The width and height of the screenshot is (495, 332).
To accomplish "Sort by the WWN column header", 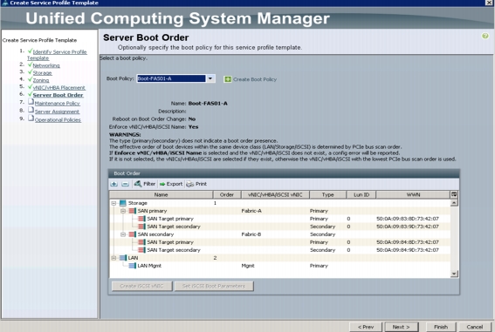I will 413,194.
